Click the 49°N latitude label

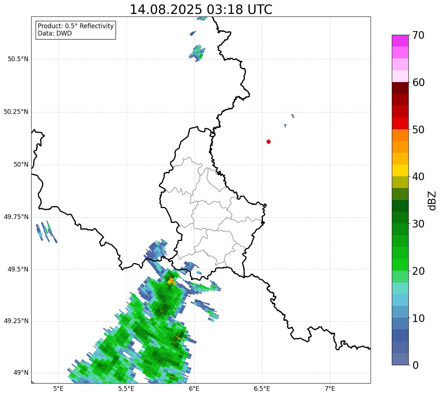[21, 373]
